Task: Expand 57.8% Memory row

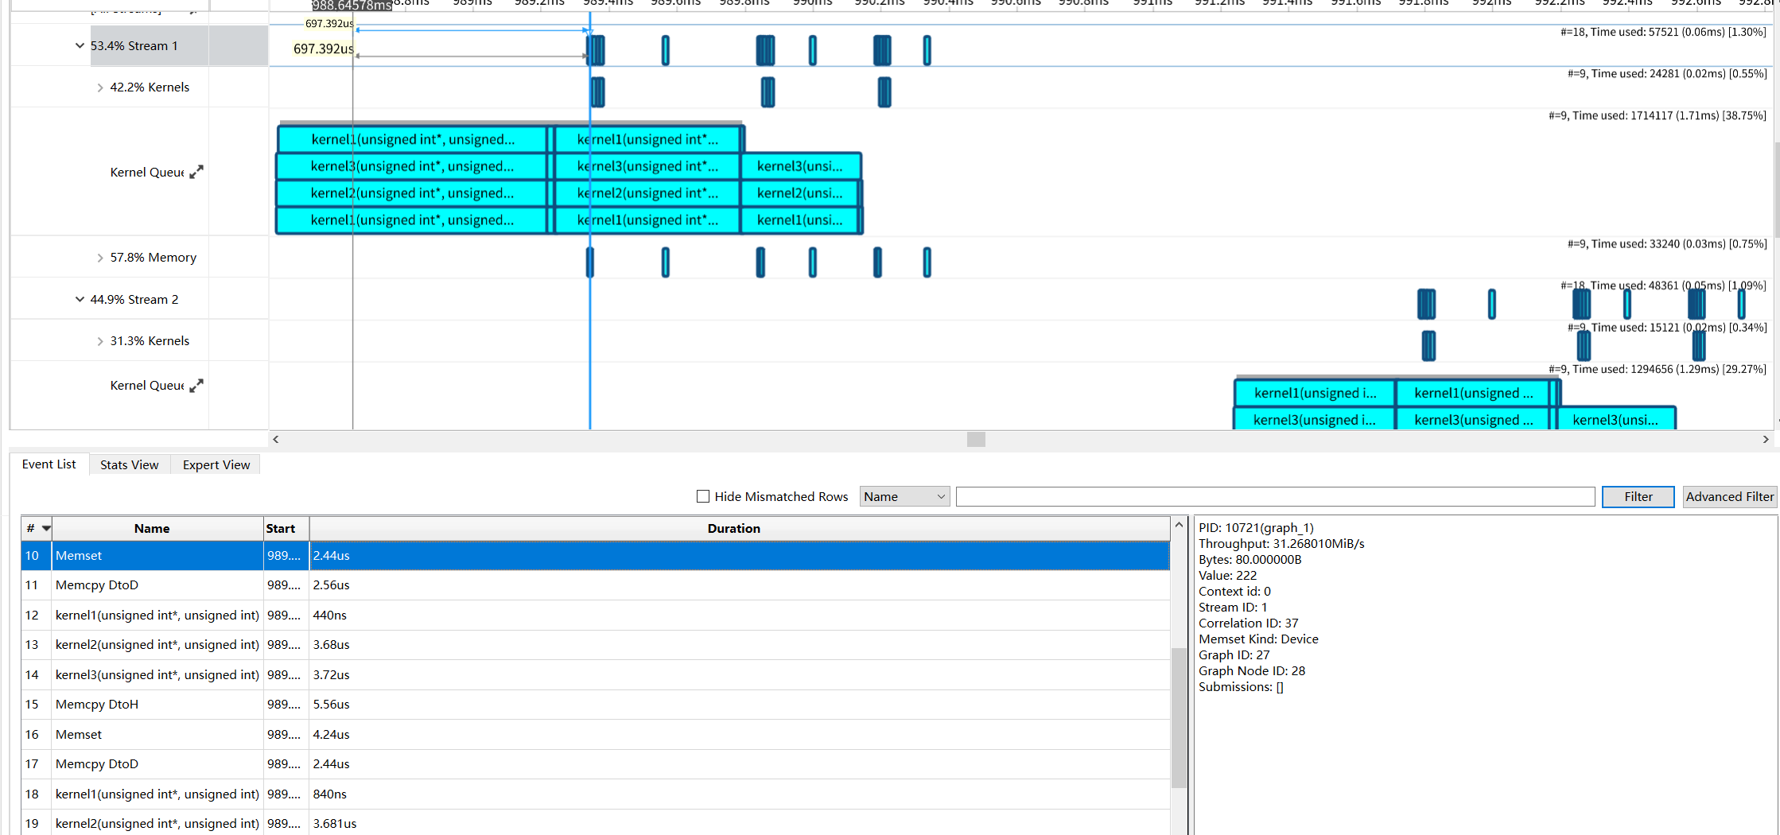Action: click(x=100, y=258)
